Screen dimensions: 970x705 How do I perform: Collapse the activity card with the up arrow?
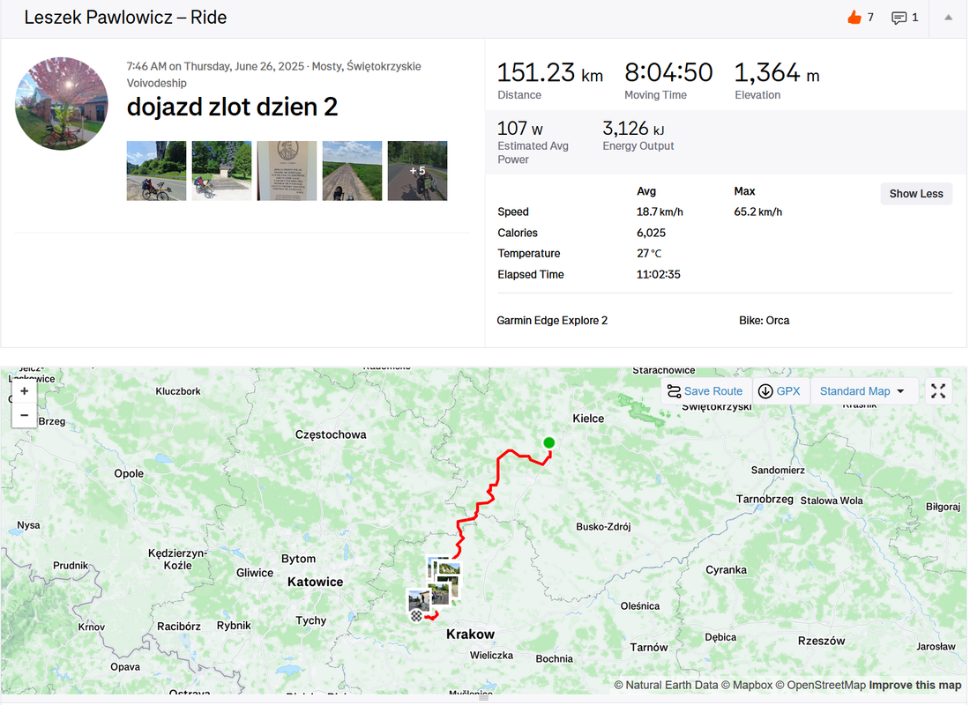(x=948, y=18)
